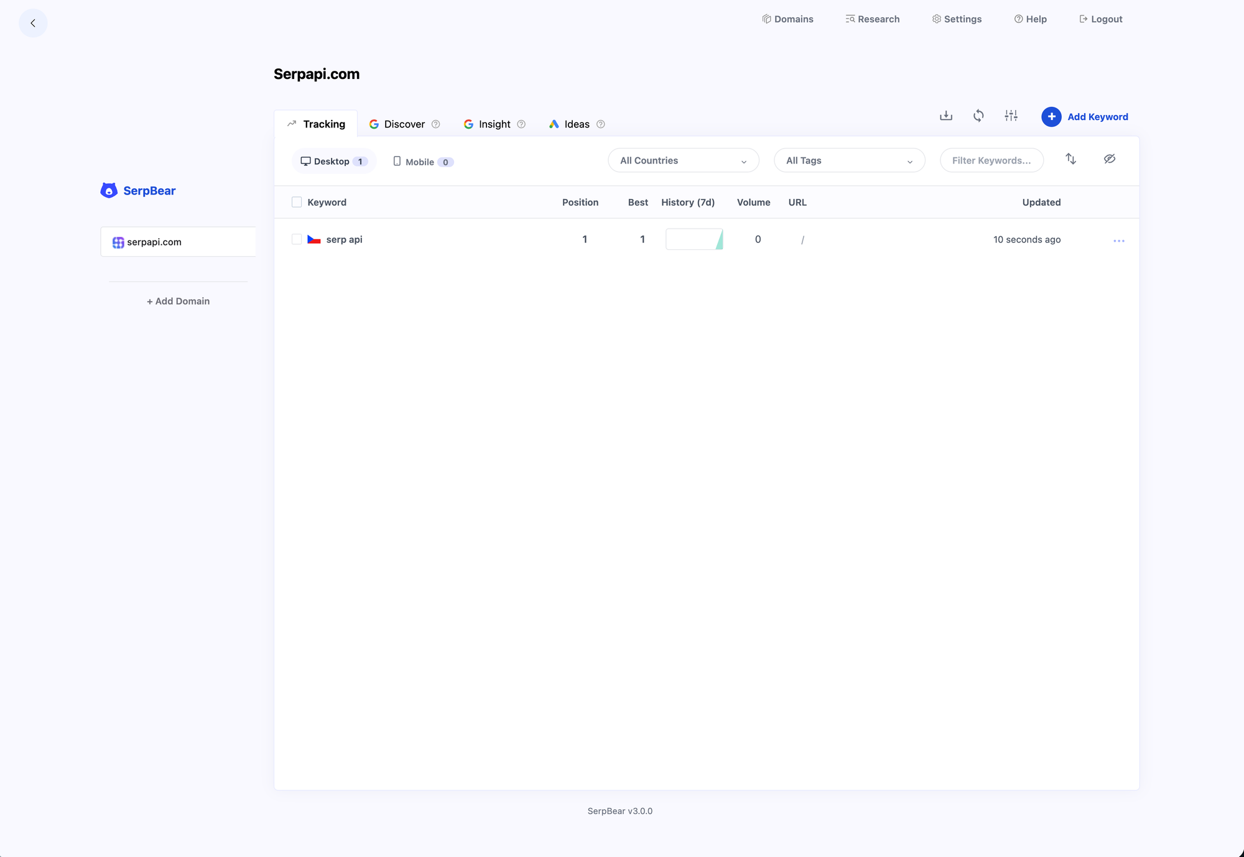Click the Add Domain link
This screenshot has height=857, width=1244.
(x=179, y=301)
